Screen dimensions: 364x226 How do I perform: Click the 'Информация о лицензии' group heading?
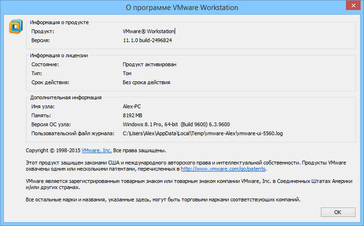(59, 55)
